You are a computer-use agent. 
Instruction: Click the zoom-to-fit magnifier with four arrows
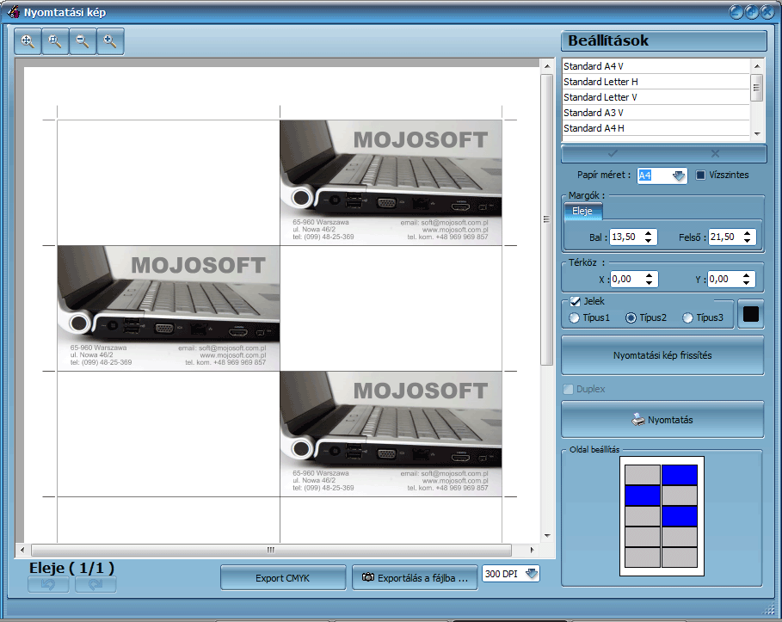click(28, 41)
